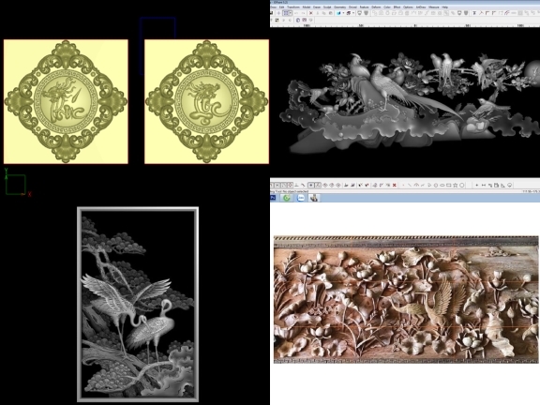The width and height of the screenshot is (540, 405).
Task: Click the horizontal dimension measure icon
Action: [484, 186]
